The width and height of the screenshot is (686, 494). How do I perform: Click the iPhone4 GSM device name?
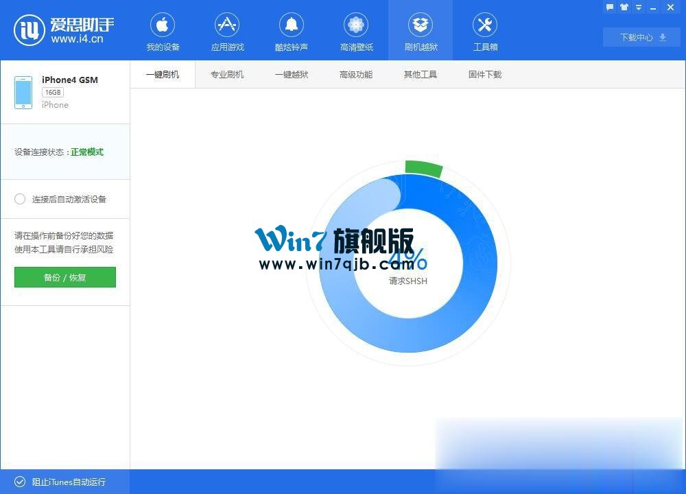pyautogui.click(x=70, y=80)
